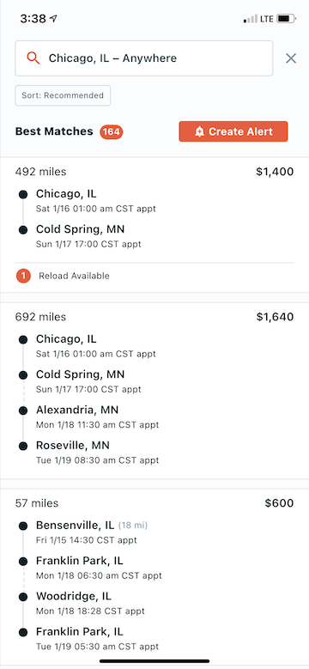Tap the Woodridge, IL stop entry

(90, 603)
